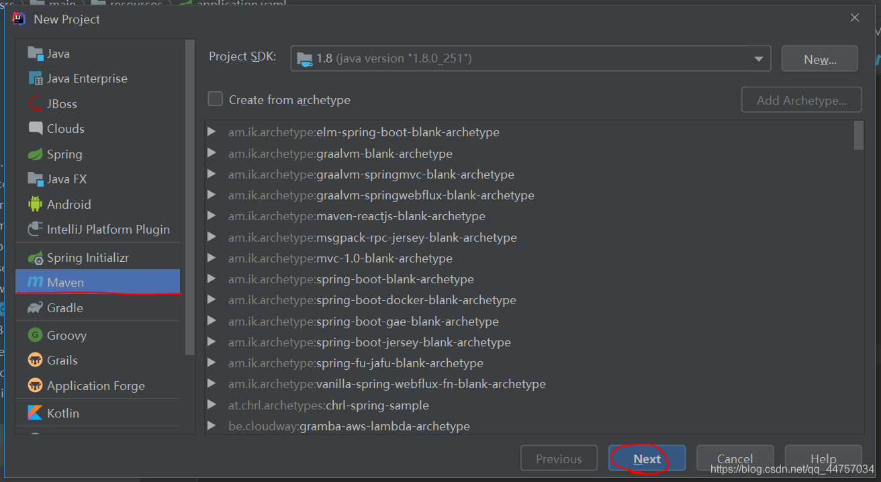Click the Java FX folder icon
Screen dimensions: 881x482
(x=35, y=179)
